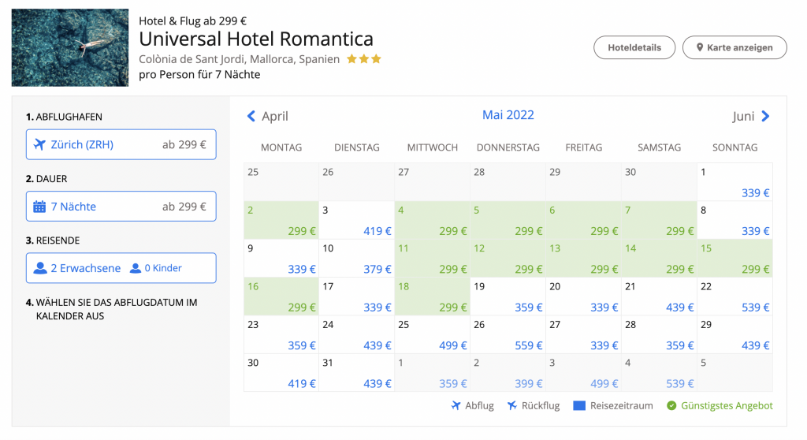Click the green checkmark Günstigstes Angebot icon
Viewport: 807px width, 440px height.
(671, 406)
